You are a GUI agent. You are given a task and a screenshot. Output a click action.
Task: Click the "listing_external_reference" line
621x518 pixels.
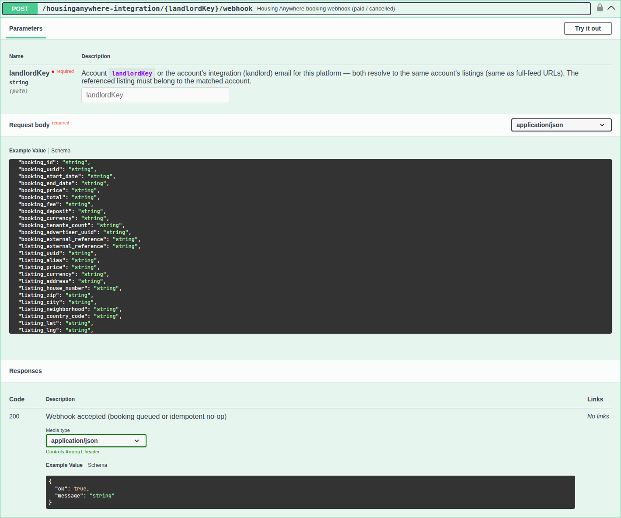click(x=80, y=246)
